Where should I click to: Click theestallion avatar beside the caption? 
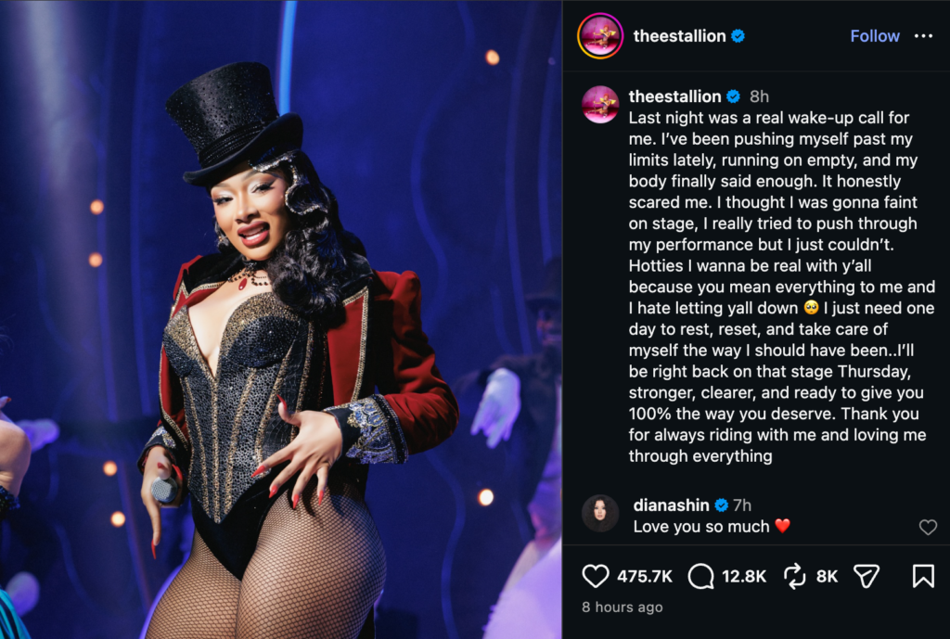tap(600, 104)
